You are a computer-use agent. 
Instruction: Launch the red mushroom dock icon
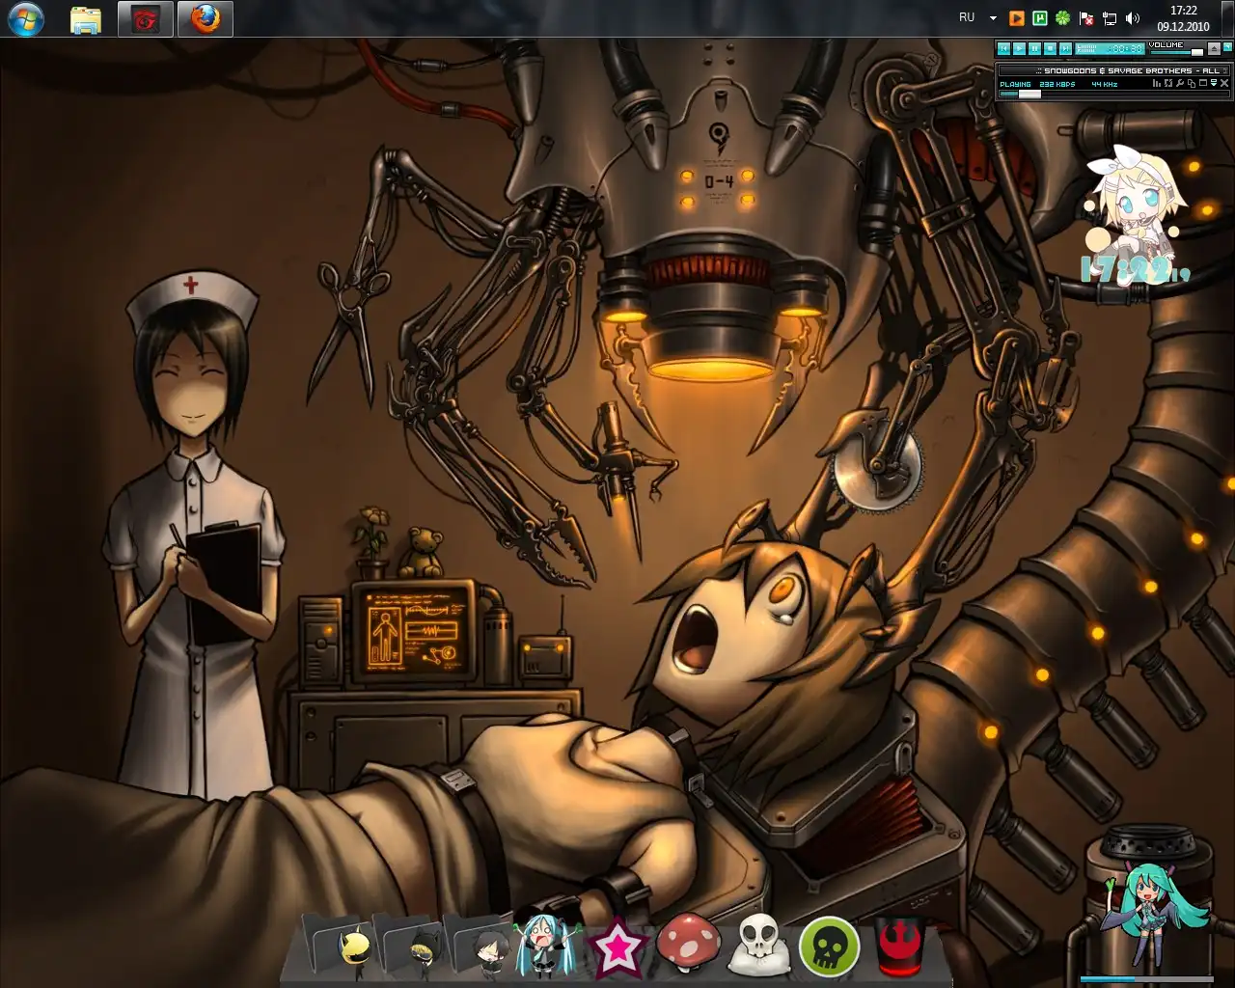[x=689, y=944]
